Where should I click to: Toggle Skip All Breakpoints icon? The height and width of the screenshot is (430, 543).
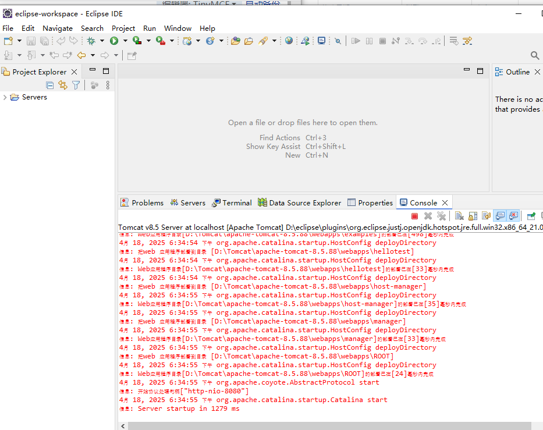(x=338, y=41)
